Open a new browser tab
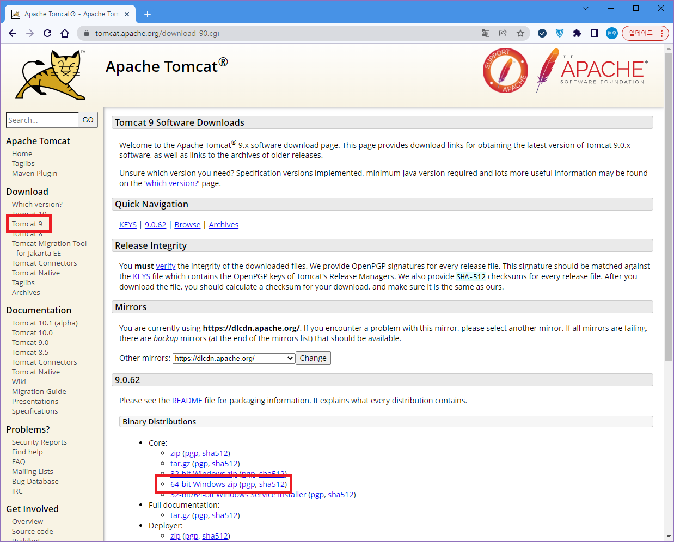This screenshot has width=674, height=542. tap(148, 14)
